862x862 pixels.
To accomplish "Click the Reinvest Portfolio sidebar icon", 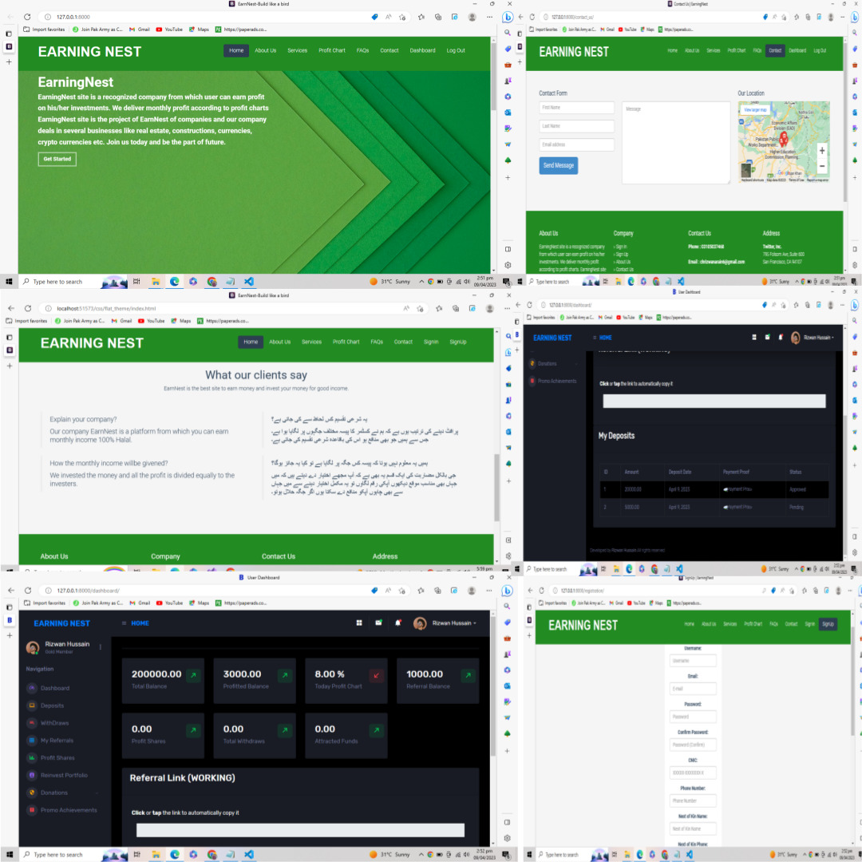I will pos(32,775).
